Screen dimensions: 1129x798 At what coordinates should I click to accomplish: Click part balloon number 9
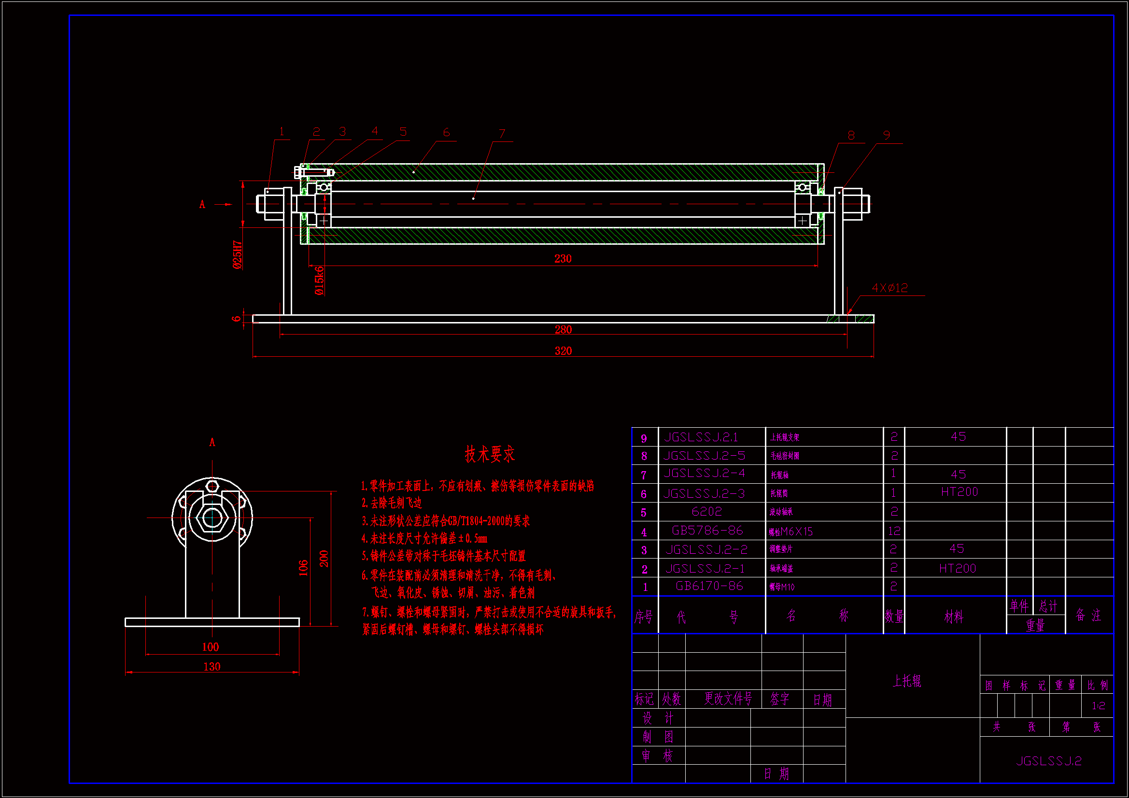(886, 135)
